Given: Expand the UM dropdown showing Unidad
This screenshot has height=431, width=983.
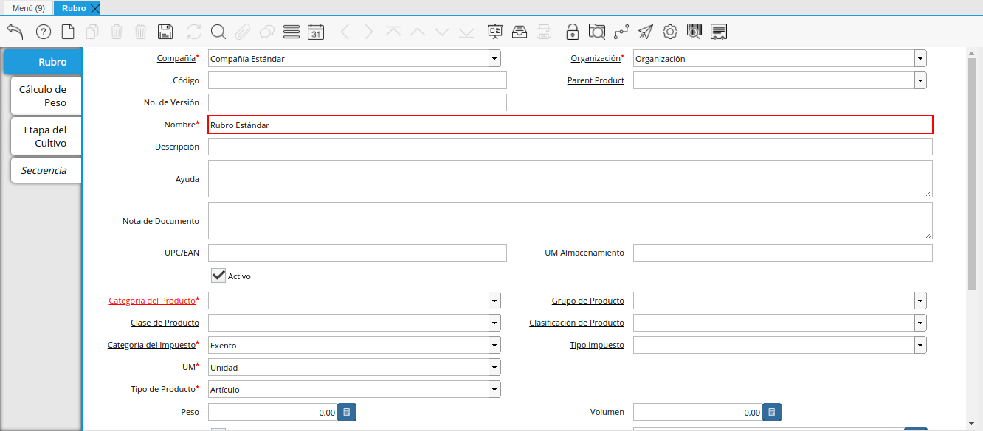Looking at the screenshot, I should 494,367.
